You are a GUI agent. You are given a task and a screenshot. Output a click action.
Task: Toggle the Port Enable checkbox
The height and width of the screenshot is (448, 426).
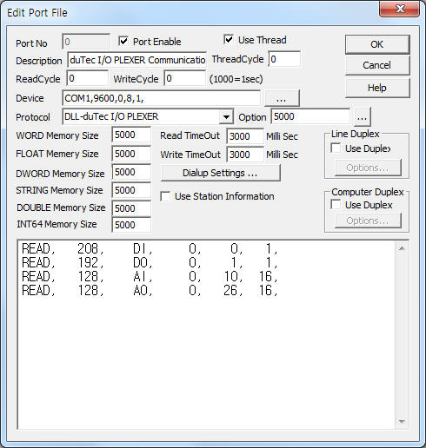[123, 41]
